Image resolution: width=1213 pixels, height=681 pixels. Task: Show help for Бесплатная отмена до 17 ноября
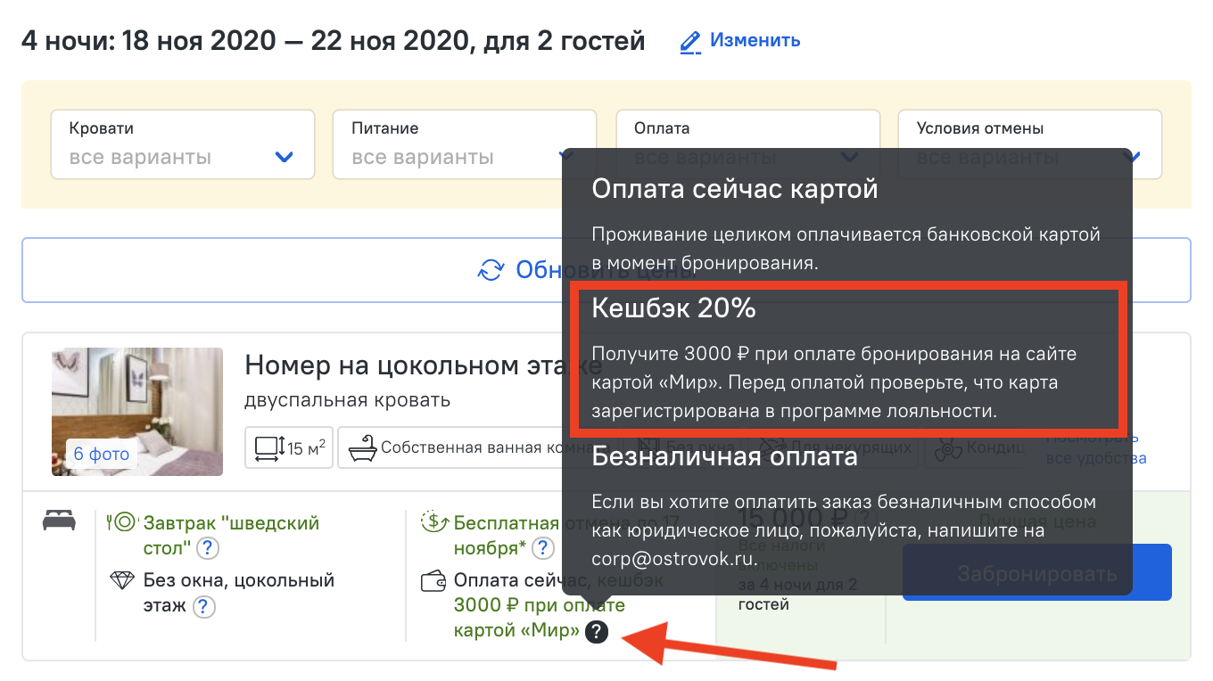click(542, 547)
